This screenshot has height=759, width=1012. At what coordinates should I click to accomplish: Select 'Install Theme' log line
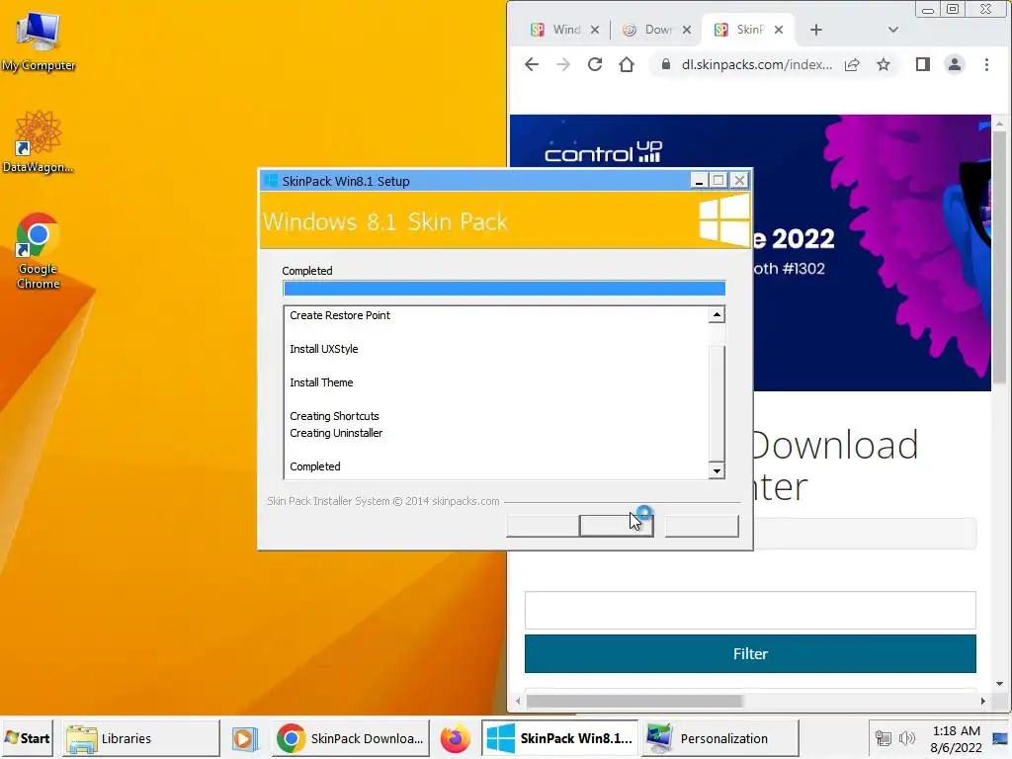pos(321,382)
